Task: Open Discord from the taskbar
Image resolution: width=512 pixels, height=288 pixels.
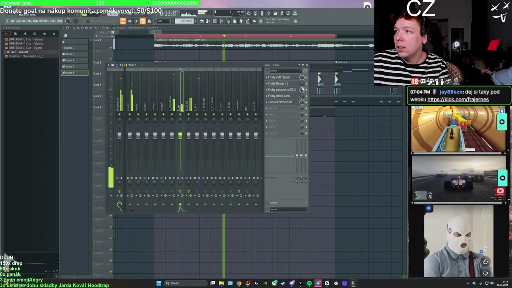Action: [x=292, y=283]
